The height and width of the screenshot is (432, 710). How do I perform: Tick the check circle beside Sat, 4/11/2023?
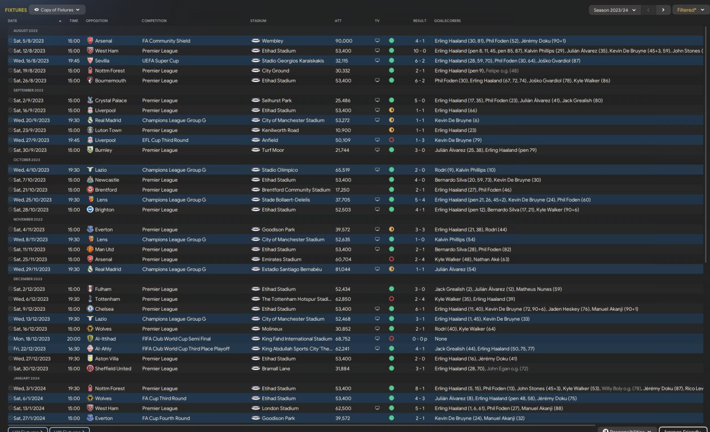(10, 230)
